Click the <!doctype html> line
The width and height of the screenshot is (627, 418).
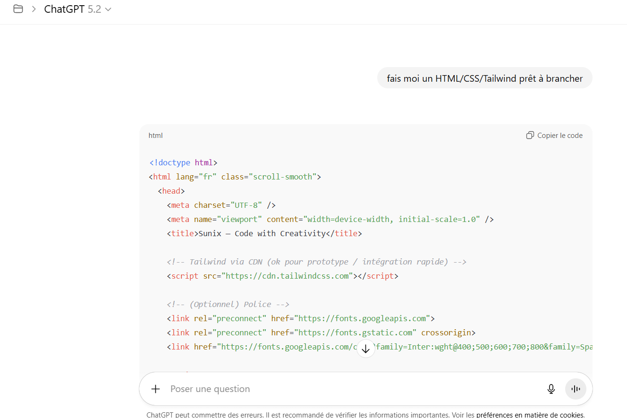coord(183,162)
